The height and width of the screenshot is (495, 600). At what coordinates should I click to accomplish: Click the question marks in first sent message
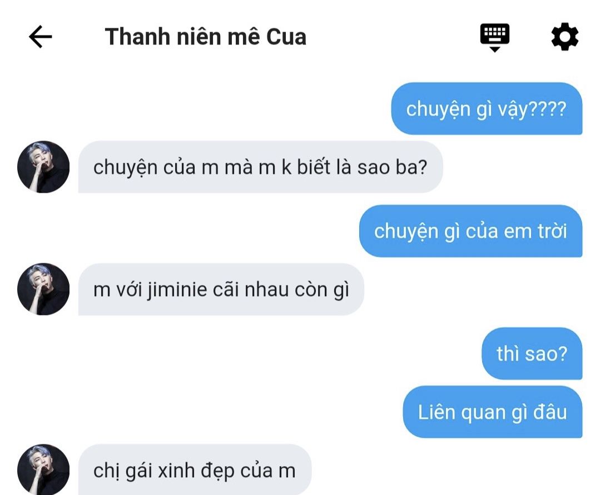click(547, 109)
